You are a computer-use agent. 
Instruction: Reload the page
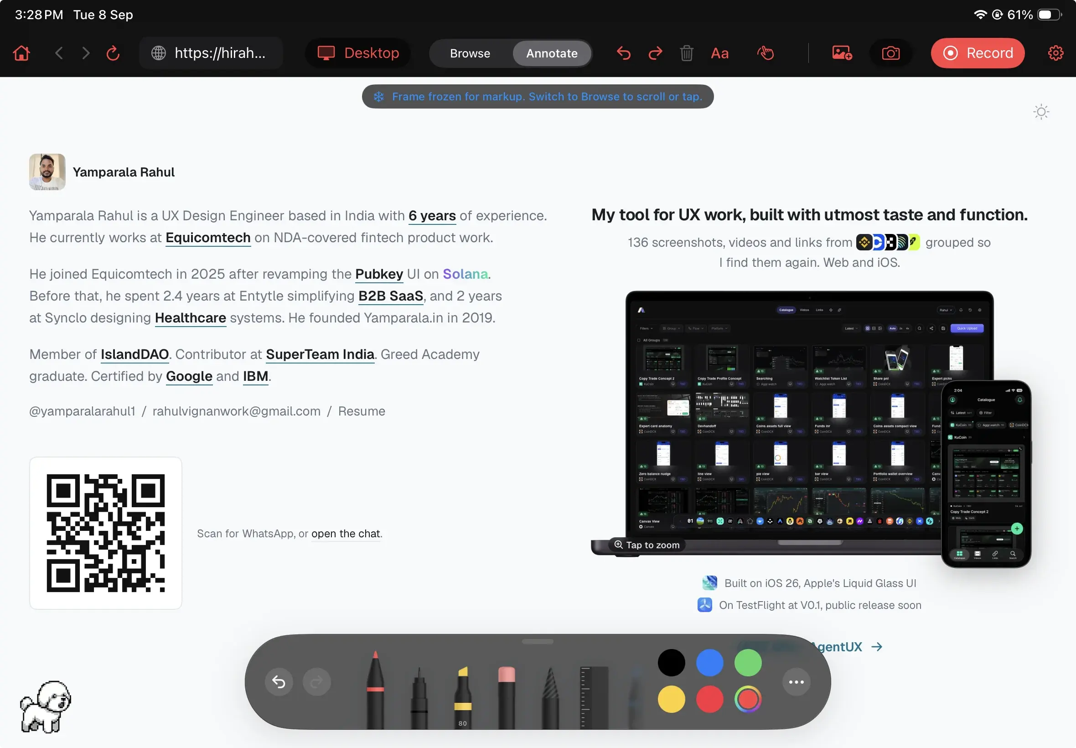pos(113,53)
